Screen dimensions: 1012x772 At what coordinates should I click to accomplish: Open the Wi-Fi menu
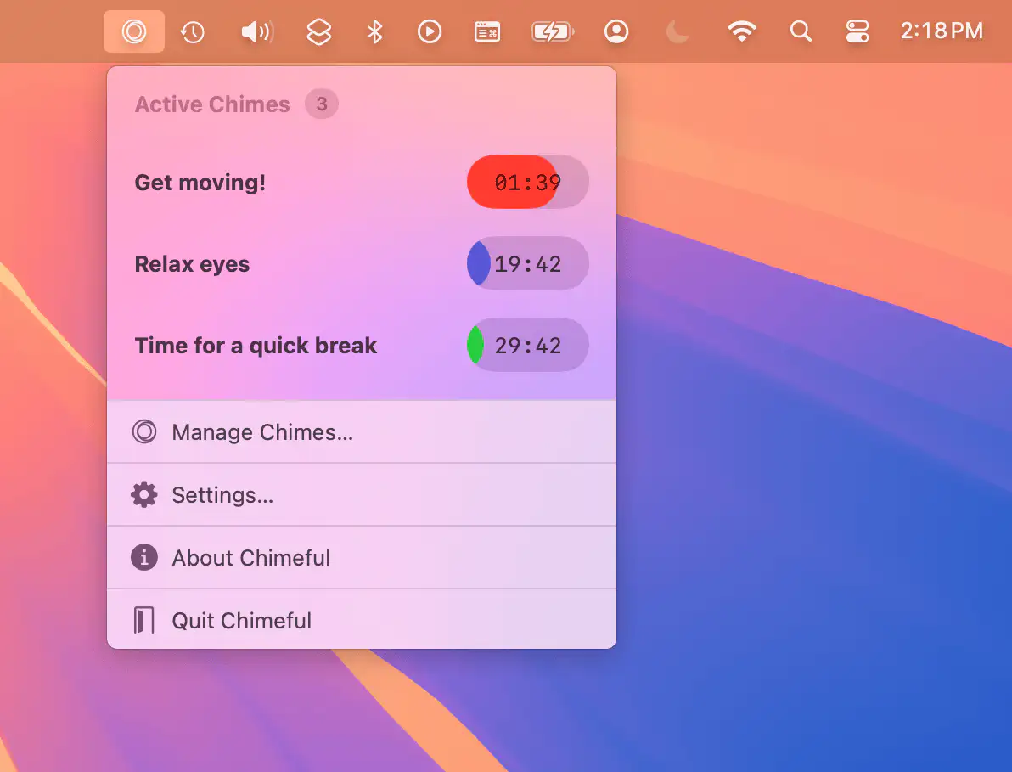(x=741, y=31)
